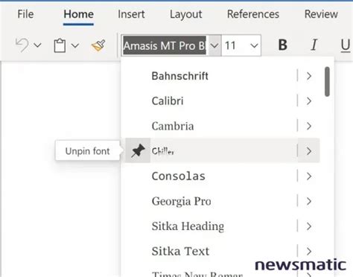Viewport: 353px width, 277px height.
Task: Choose Sitka Heading from the font list
Action: [188, 226]
